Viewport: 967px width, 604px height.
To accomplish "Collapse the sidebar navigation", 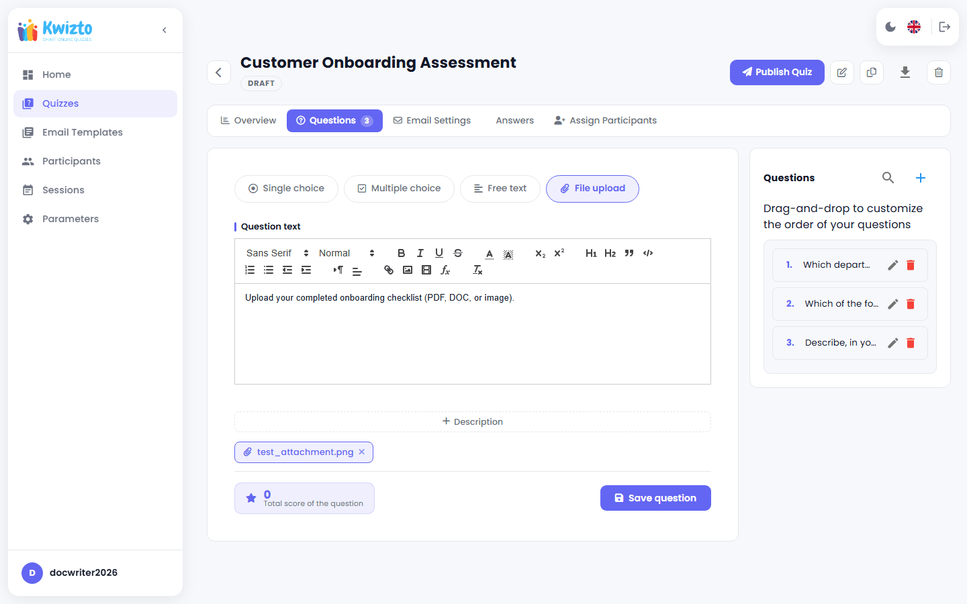I will tap(165, 30).
